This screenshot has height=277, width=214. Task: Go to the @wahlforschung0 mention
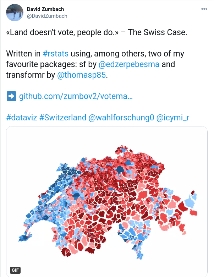point(121,118)
